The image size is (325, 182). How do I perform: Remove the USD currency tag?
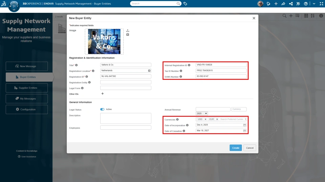tap(205, 119)
